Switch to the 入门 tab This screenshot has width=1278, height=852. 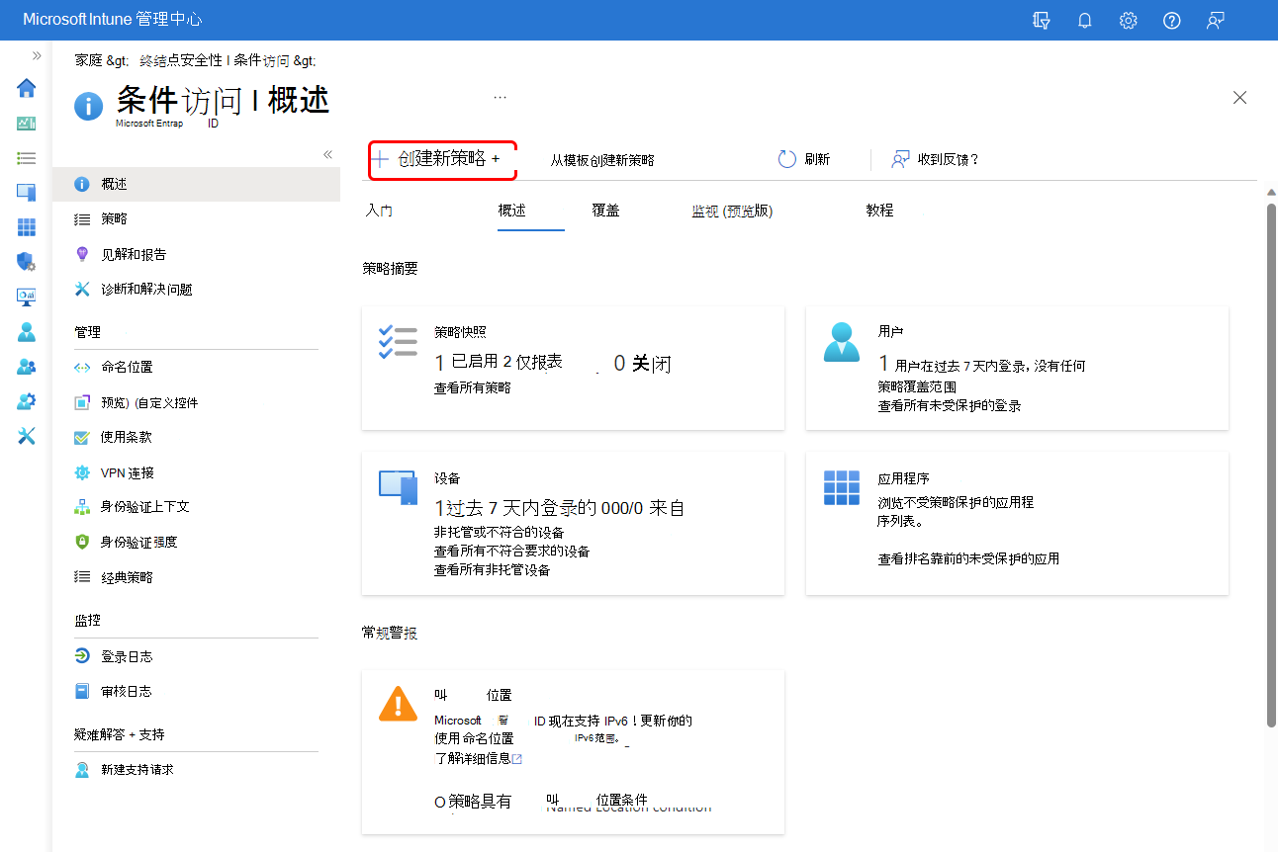[379, 211]
